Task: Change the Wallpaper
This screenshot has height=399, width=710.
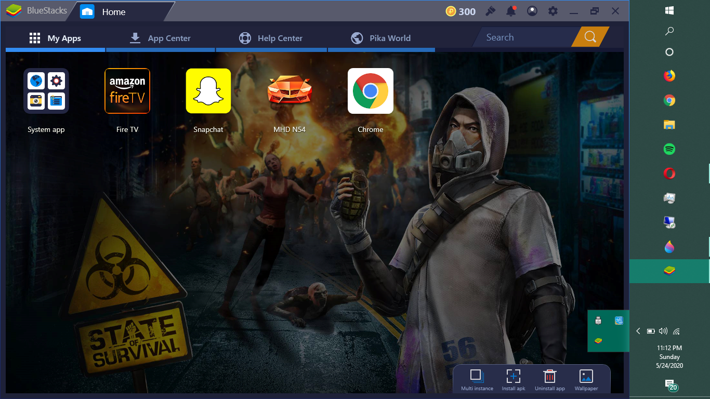Action: click(586, 380)
